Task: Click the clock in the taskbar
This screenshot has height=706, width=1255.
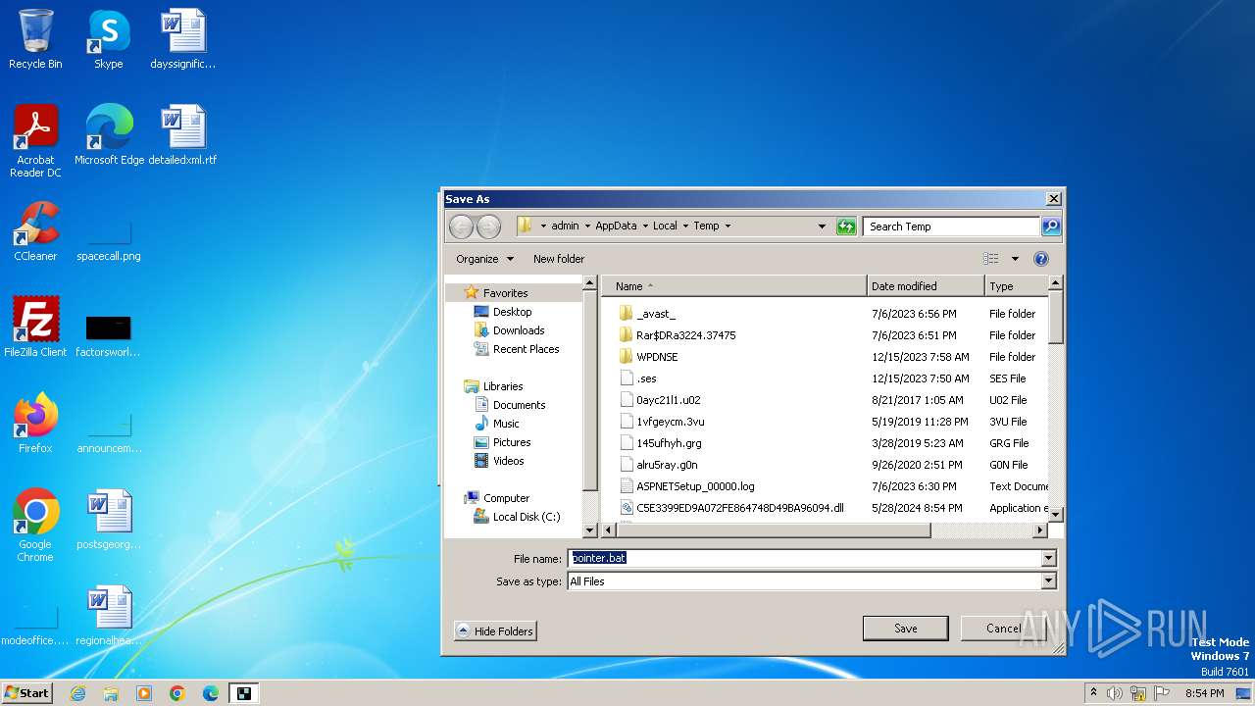Action: 1205,693
